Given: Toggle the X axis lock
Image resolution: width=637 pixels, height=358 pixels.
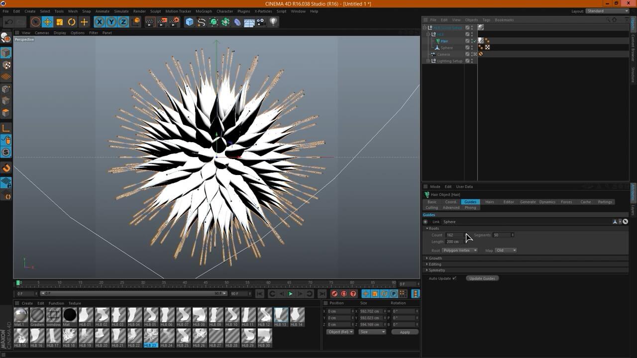Looking at the screenshot, I should tap(99, 22).
